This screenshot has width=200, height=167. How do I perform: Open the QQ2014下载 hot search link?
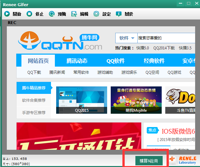(164, 48)
